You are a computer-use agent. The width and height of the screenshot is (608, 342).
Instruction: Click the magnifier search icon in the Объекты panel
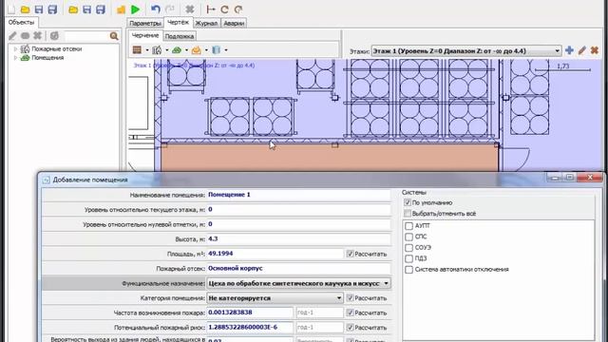tap(114, 36)
